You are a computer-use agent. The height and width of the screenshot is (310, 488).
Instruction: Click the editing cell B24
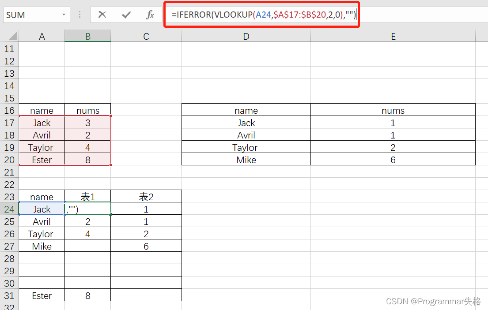coord(88,209)
